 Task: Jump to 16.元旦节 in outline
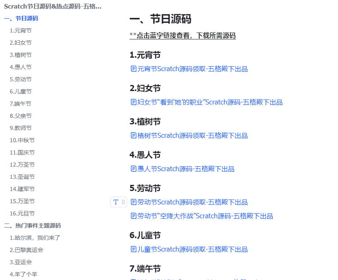point(22,213)
